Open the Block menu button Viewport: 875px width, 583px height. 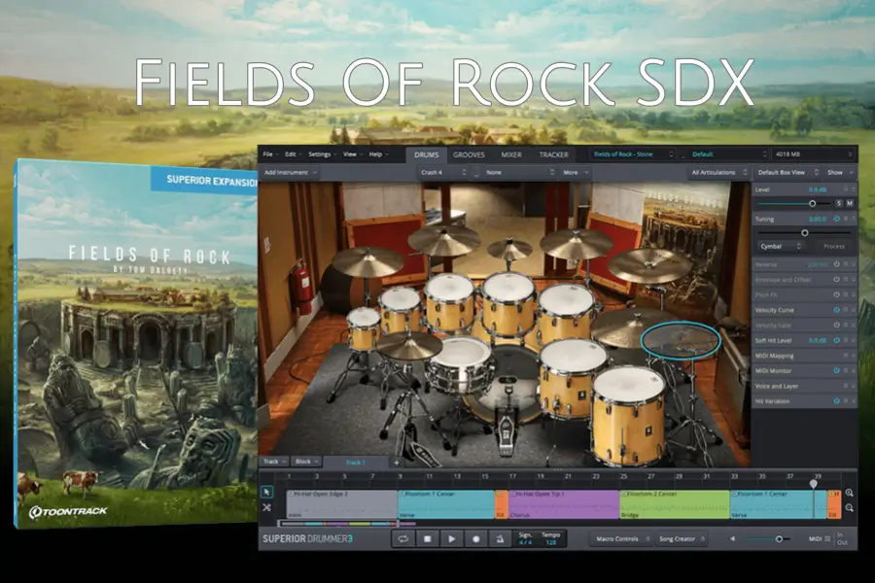coord(307,462)
